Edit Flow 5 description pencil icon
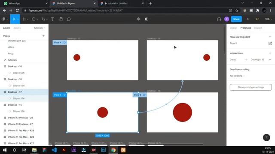 pos(270,43)
